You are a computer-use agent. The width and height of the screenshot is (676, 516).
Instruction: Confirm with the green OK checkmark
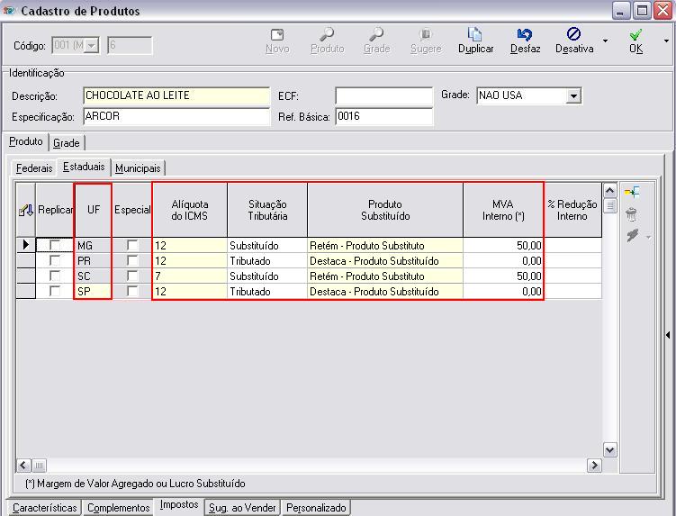pyautogui.click(x=635, y=34)
